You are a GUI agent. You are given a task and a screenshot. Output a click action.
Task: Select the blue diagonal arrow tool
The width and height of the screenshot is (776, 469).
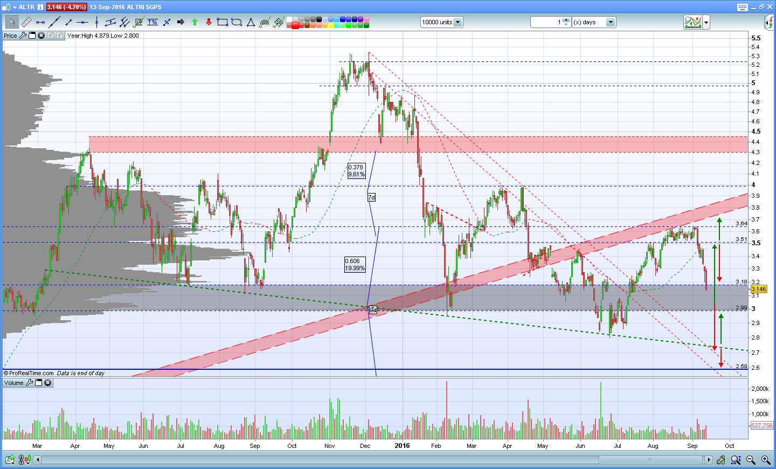coord(167,22)
